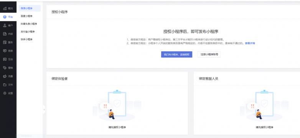Open the 查看详情 link
Screen dimensions: 300x138
250,43
